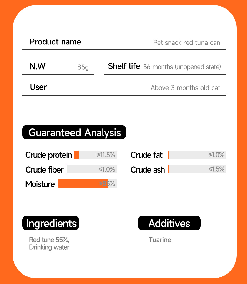Click Above 3 months old cat text
The image size is (247, 284).
(185, 88)
